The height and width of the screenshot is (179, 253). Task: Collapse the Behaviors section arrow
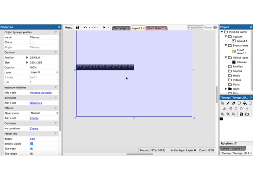tap(56, 98)
